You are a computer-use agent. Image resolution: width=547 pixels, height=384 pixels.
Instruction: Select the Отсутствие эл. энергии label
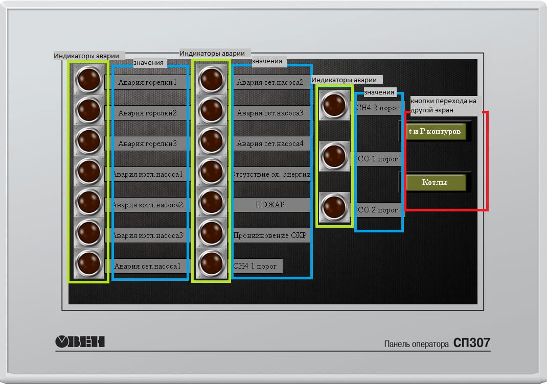click(x=271, y=174)
